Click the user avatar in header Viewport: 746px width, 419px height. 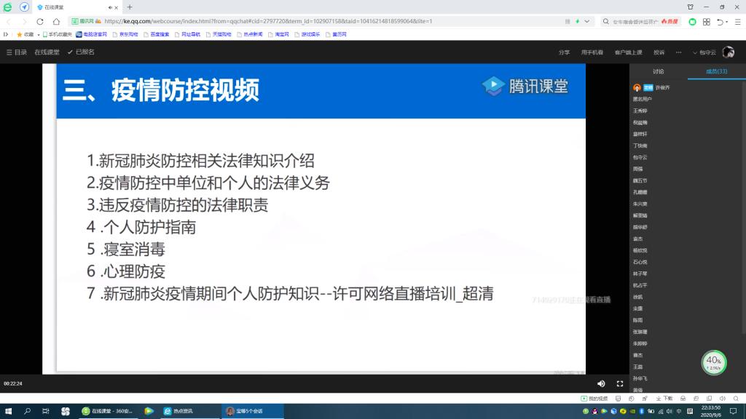[x=728, y=52]
